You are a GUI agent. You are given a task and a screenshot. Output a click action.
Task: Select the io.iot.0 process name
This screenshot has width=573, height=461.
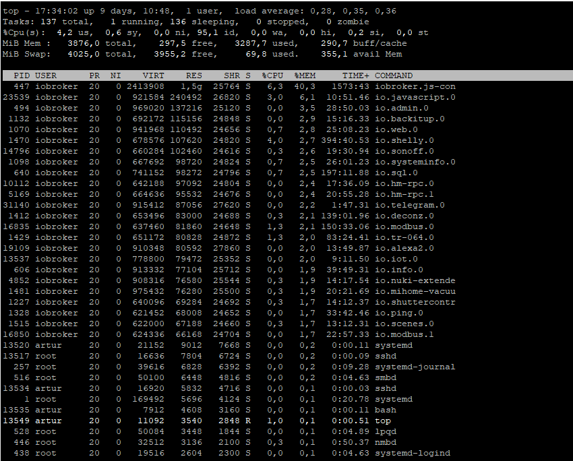click(396, 259)
